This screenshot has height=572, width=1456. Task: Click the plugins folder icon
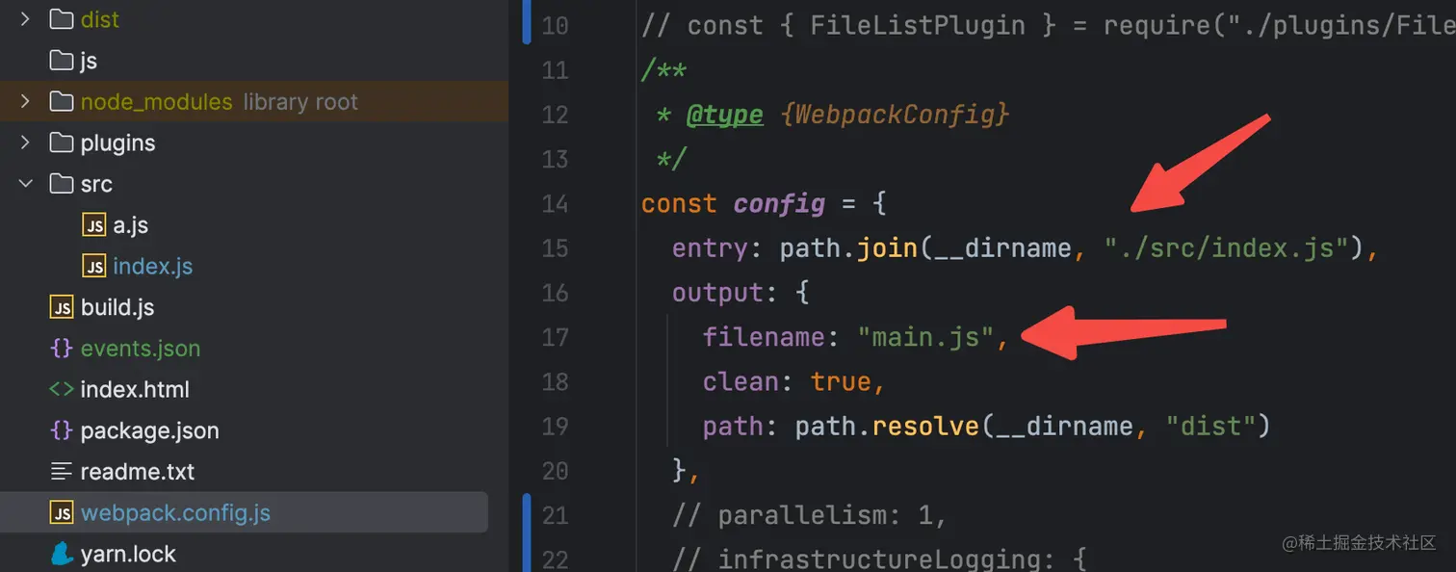pos(62,143)
